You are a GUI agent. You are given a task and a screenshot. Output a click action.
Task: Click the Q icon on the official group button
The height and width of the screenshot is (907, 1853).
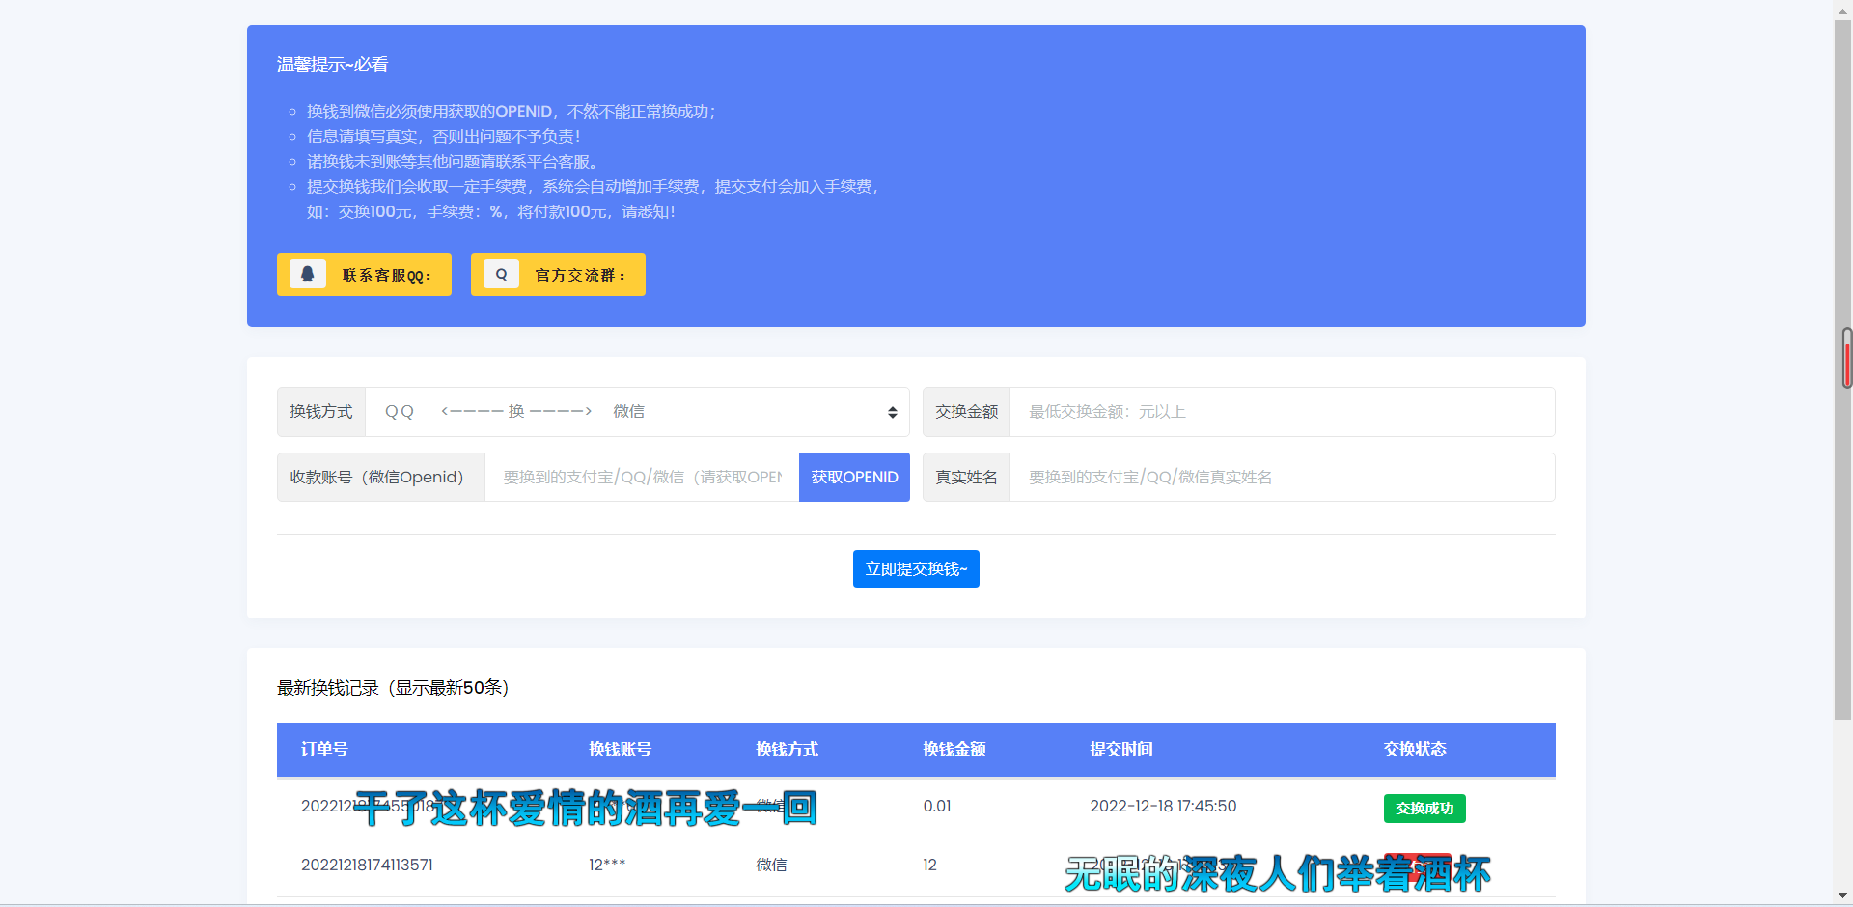point(501,273)
